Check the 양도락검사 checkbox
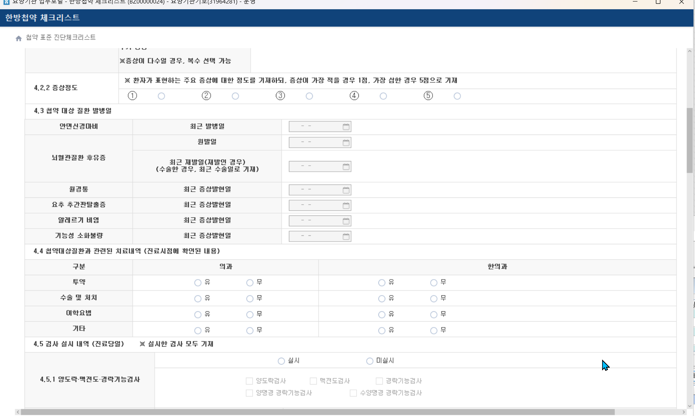Viewport: 695px width, 416px height. pos(249,381)
